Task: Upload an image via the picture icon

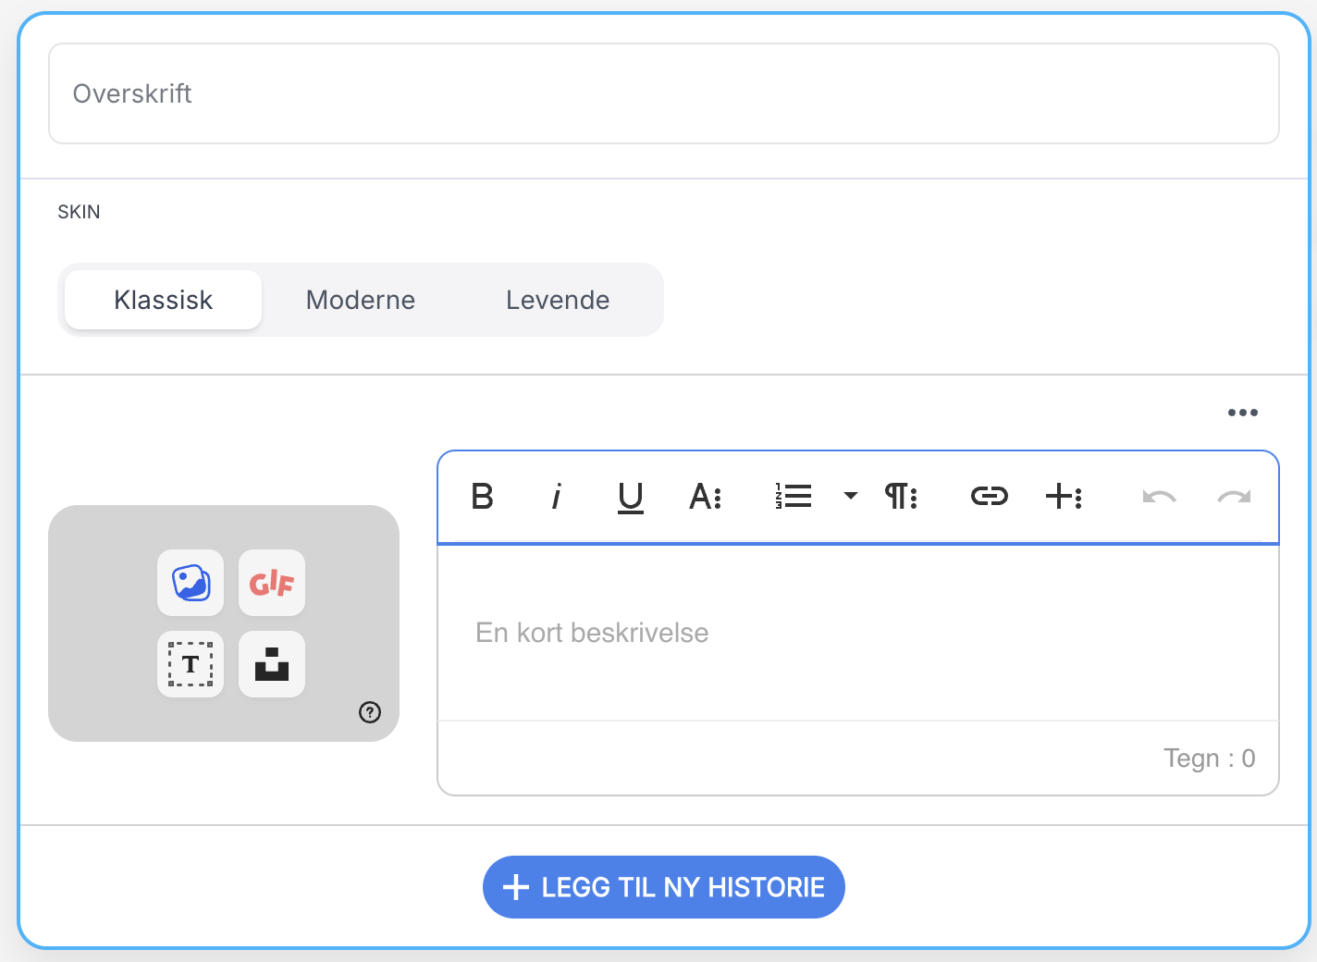Action: tap(191, 583)
